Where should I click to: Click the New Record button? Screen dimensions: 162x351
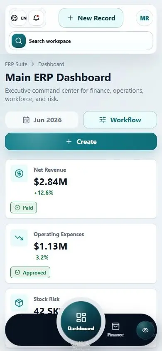tap(91, 18)
